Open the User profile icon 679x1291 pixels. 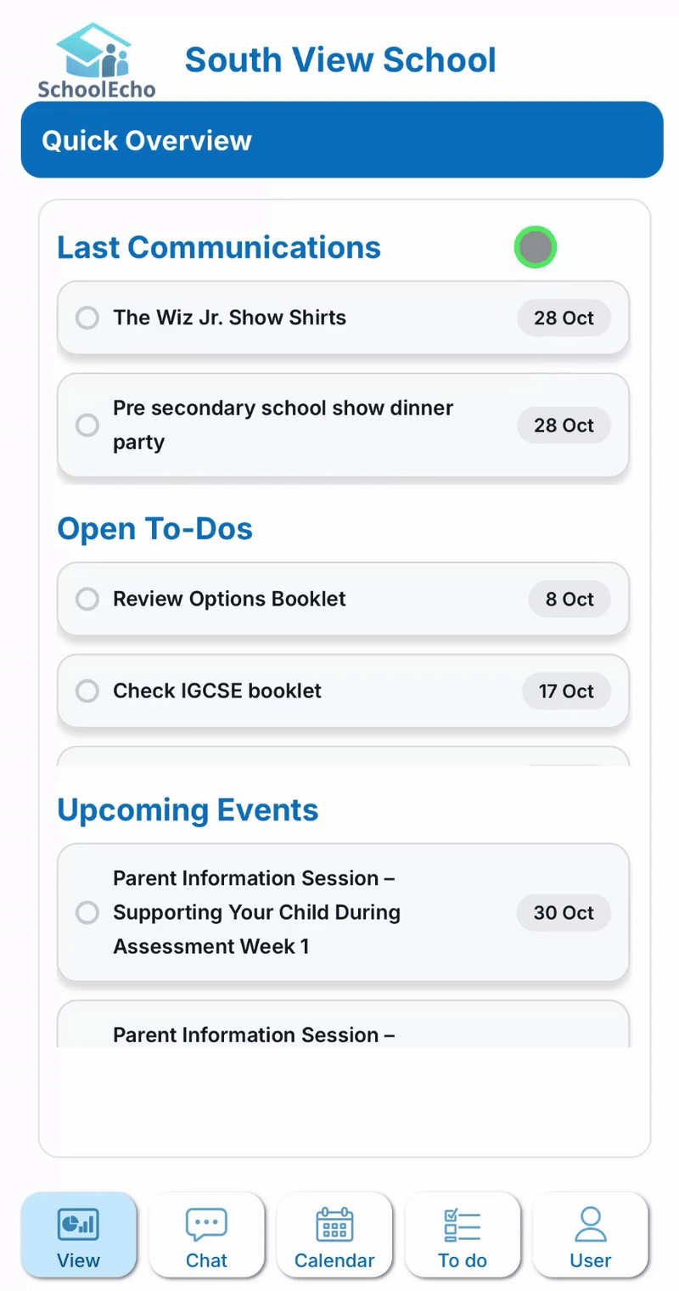[x=591, y=1225]
